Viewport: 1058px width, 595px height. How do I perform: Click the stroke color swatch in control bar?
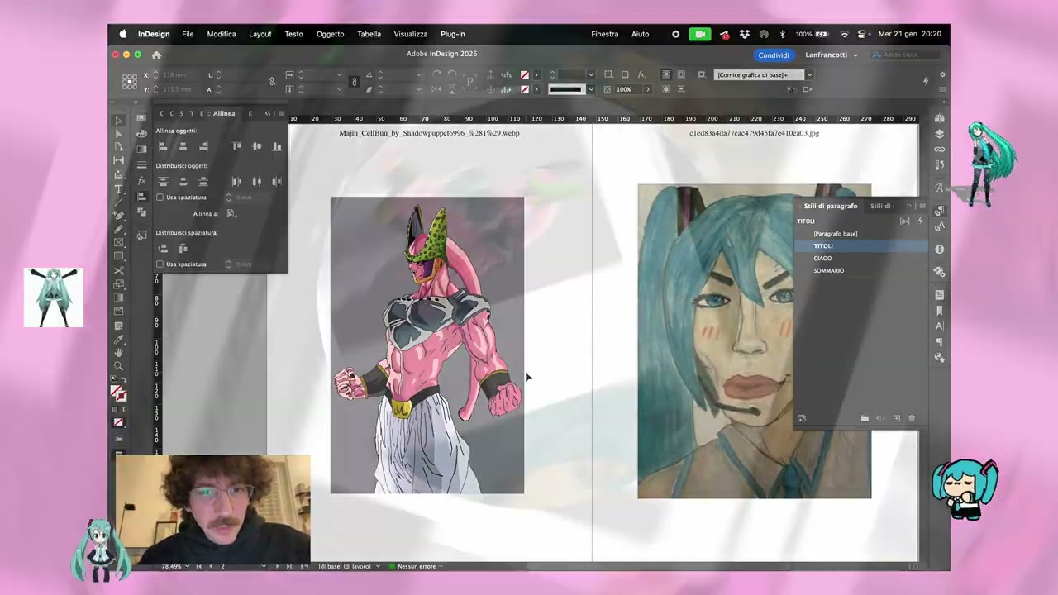click(x=525, y=89)
